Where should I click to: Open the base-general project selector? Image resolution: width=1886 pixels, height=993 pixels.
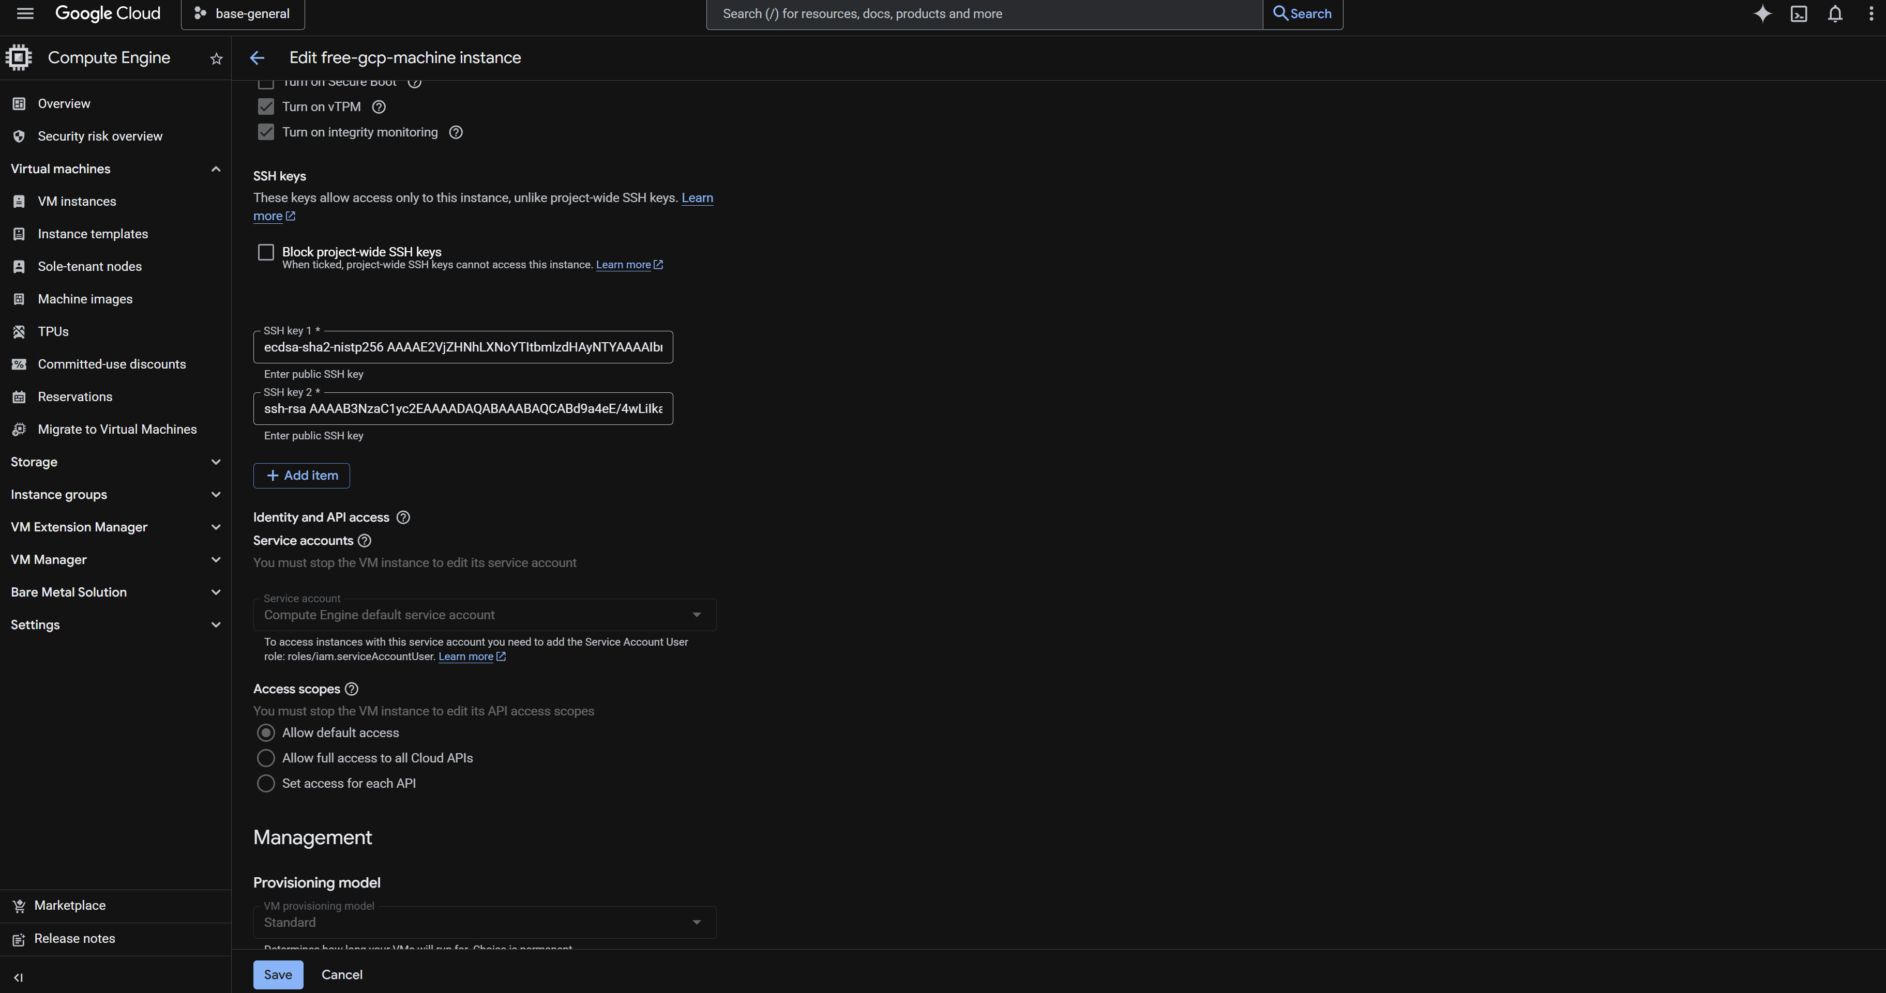243,14
